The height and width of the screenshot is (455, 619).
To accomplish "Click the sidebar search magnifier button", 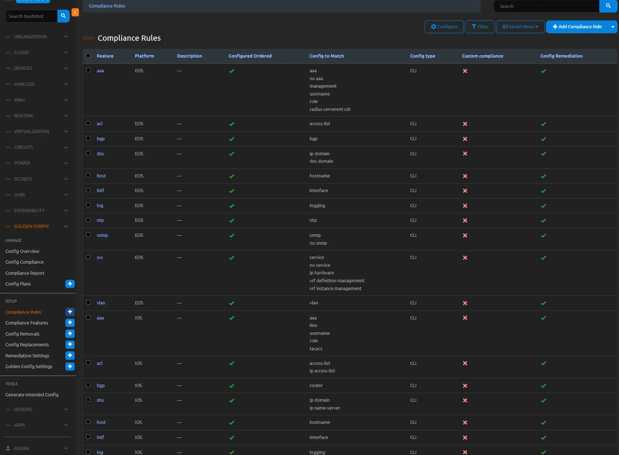I will [63, 16].
